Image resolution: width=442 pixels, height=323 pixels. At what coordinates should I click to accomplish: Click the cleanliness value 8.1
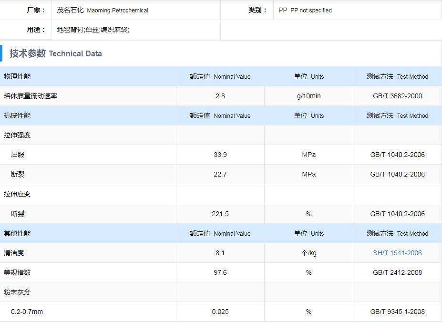coord(220,253)
